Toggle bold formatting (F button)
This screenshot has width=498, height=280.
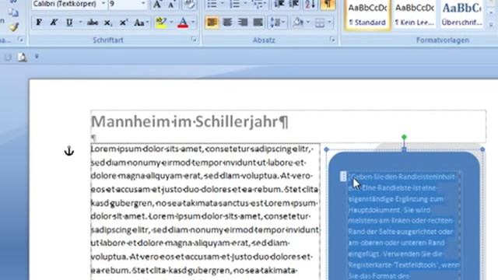(x=39, y=23)
